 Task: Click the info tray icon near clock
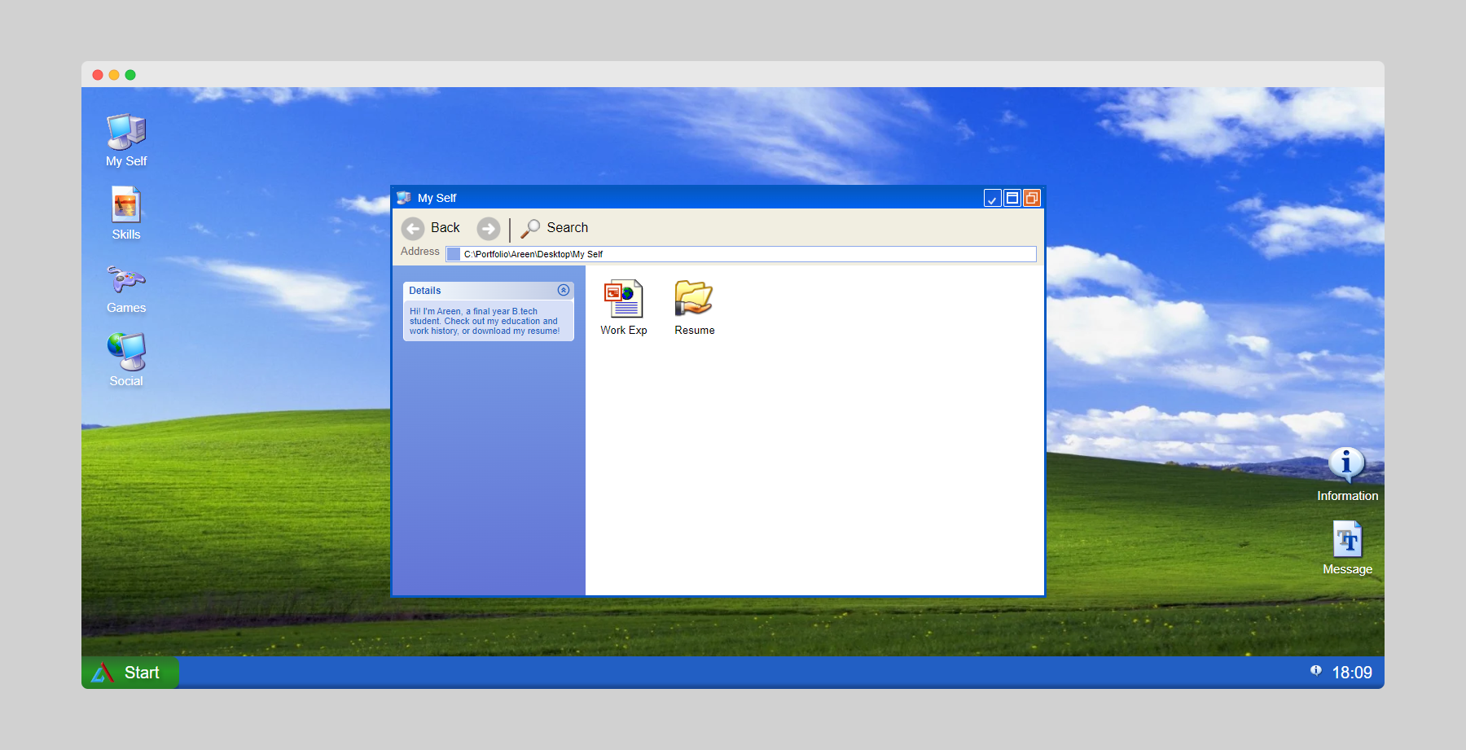1315,670
